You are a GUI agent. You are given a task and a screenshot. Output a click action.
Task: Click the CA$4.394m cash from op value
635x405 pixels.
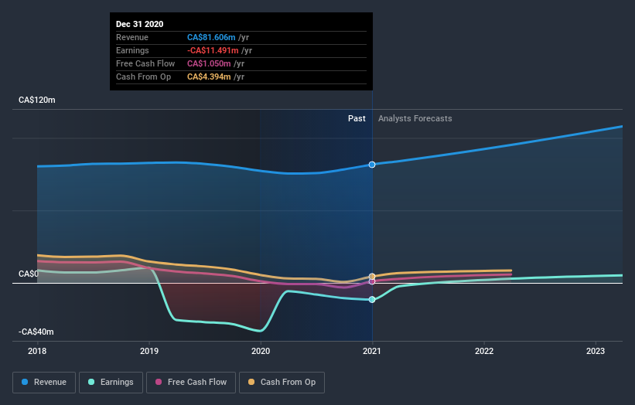coord(209,77)
